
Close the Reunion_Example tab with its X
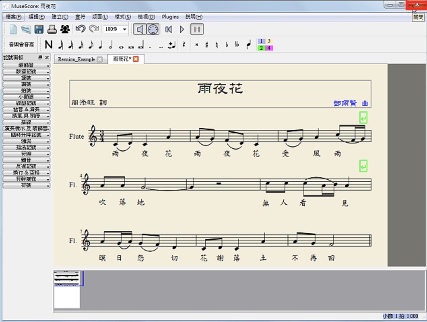tap(100, 59)
